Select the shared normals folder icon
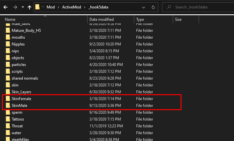Screen dimensions: 234x141 pos(8,78)
